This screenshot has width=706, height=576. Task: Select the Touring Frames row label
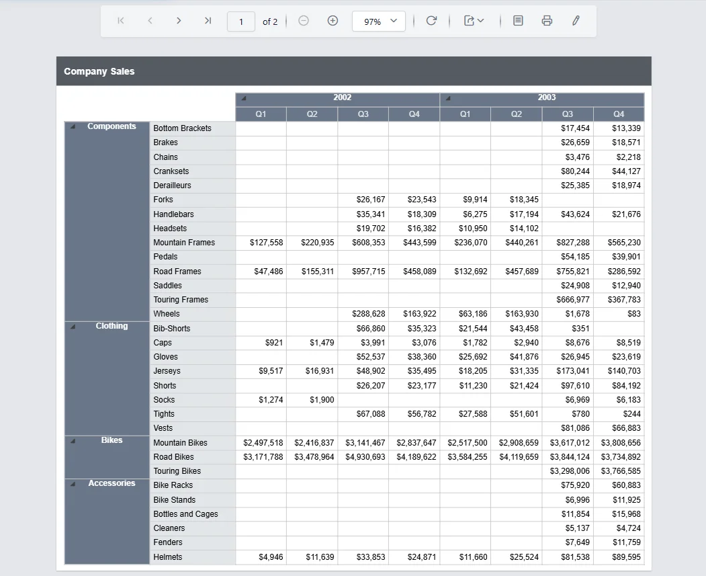coord(181,300)
